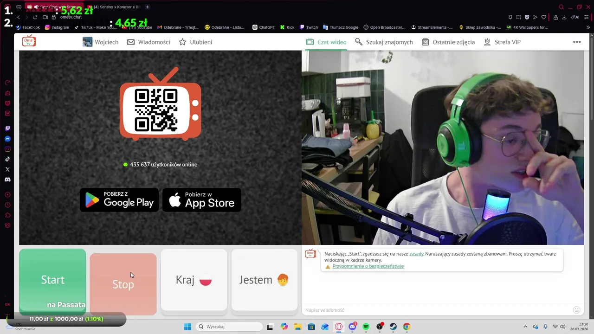Viewport: 594px width, 334px height.
Task: Open the browser AI button
Action: point(575,17)
